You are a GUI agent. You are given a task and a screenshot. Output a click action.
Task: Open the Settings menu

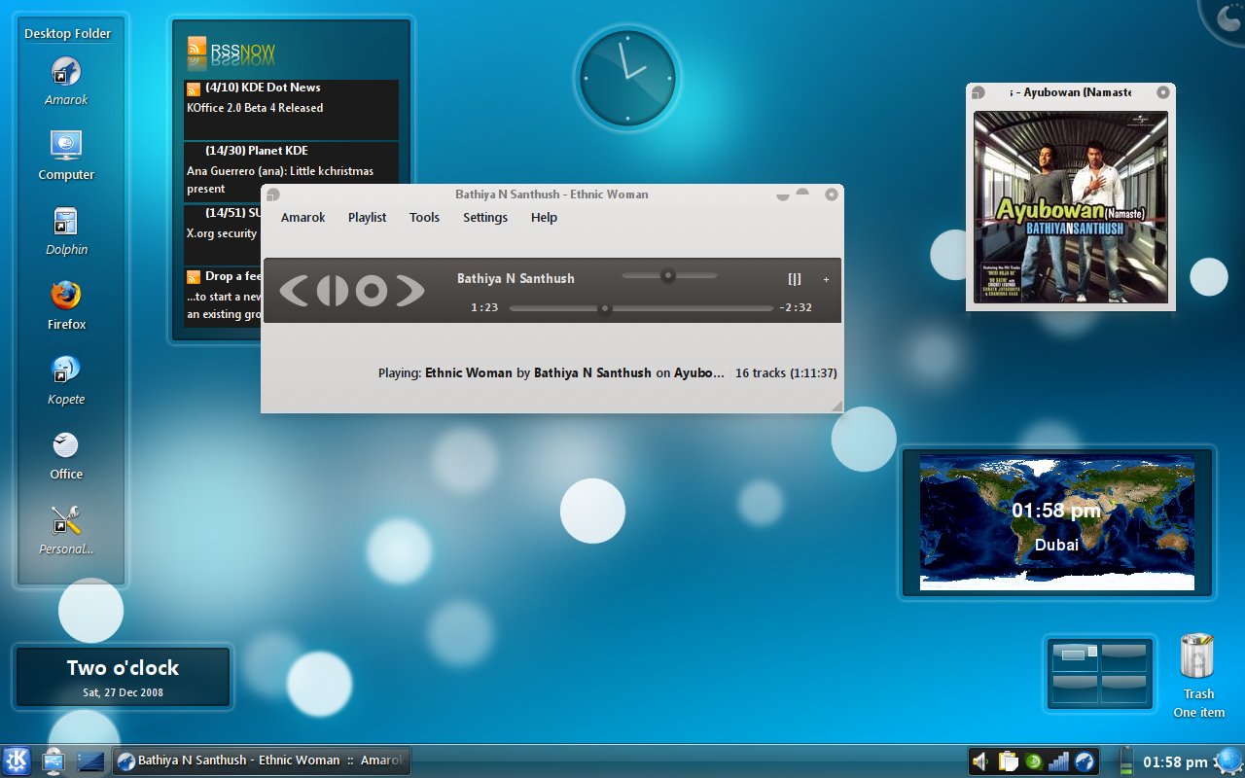pos(485,218)
